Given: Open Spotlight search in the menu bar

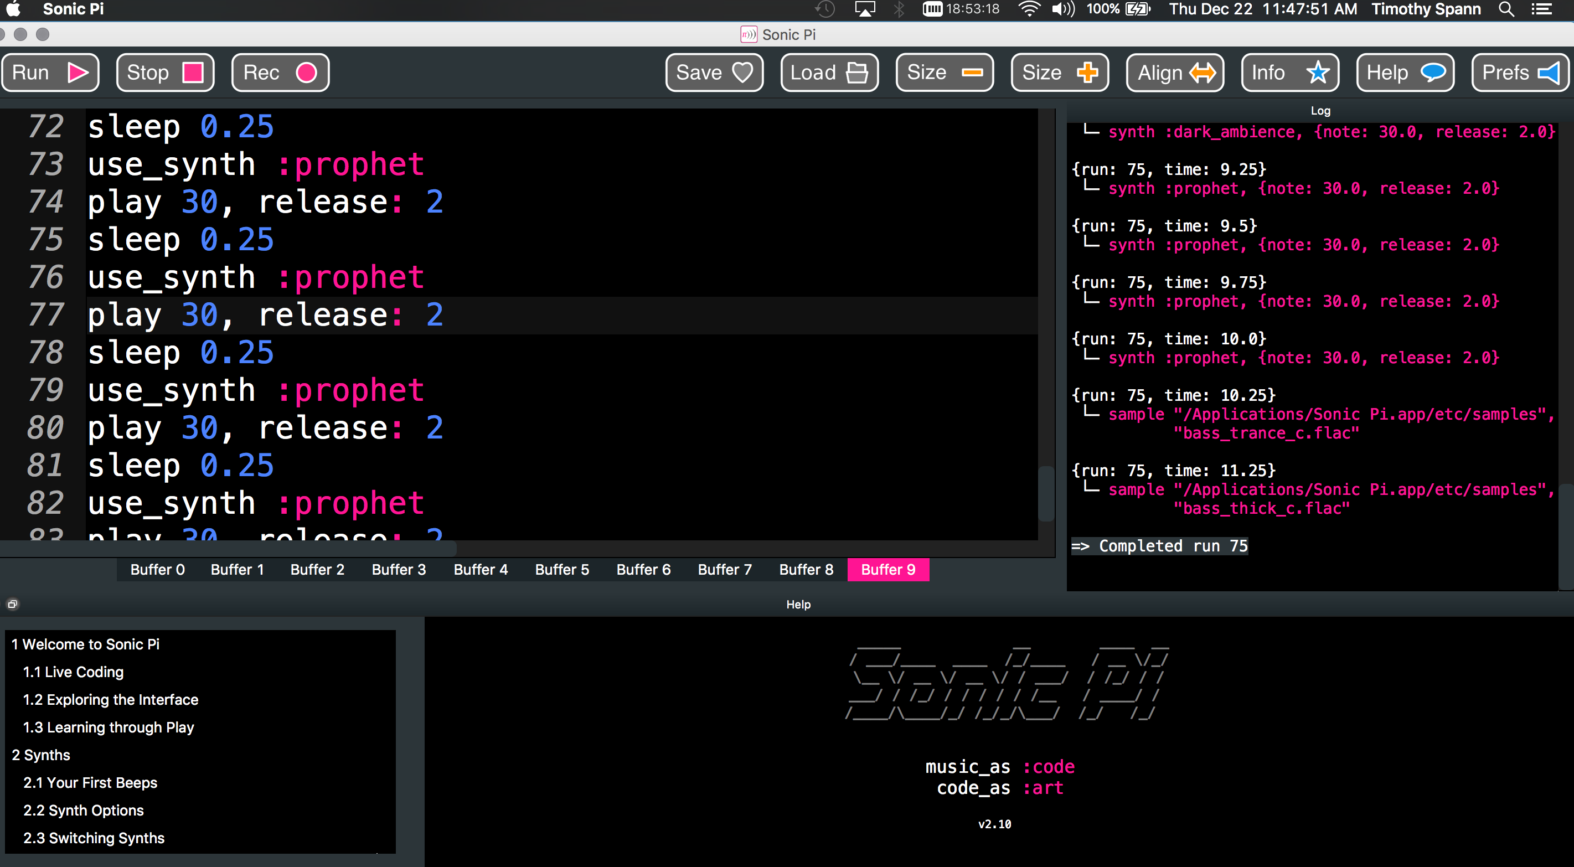Looking at the screenshot, I should pos(1506,9).
